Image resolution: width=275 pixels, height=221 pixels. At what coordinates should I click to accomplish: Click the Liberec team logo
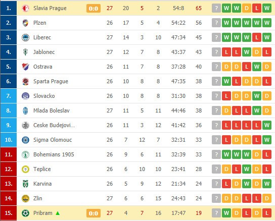(x=25, y=37)
